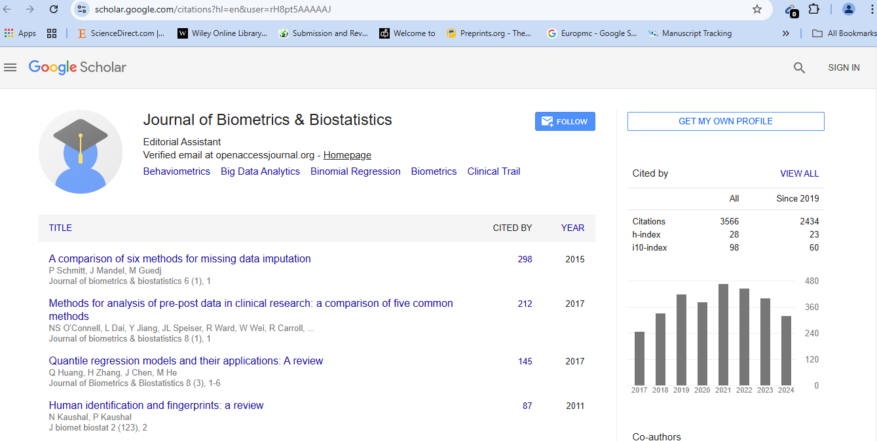
Task: Click the site information icon in address bar
Action: pos(82,9)
